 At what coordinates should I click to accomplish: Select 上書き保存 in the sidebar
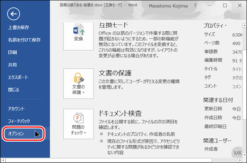(19, 28)
